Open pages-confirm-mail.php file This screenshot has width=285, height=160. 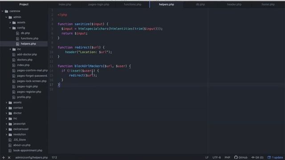coord(32,70)
